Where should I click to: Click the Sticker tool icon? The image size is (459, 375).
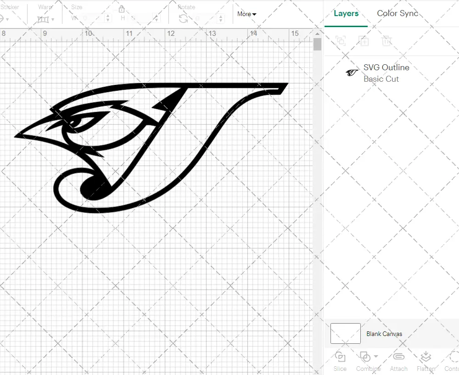tap(1, 19)
